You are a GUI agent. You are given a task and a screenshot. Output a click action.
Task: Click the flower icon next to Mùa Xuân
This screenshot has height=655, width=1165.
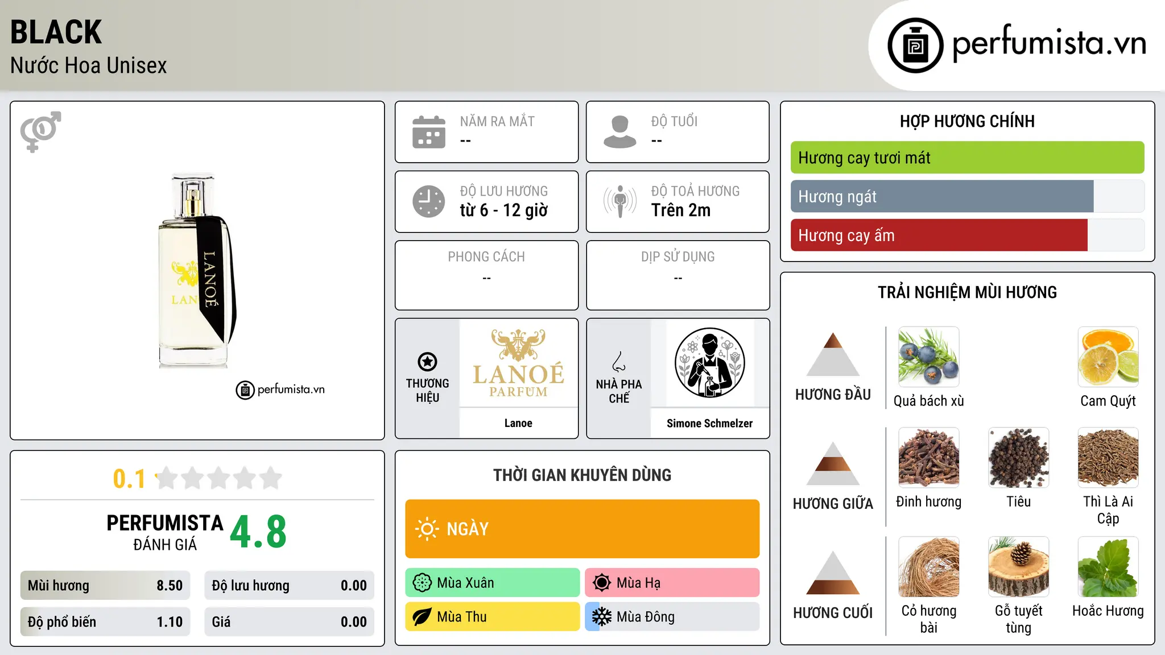tap(422, 583)
